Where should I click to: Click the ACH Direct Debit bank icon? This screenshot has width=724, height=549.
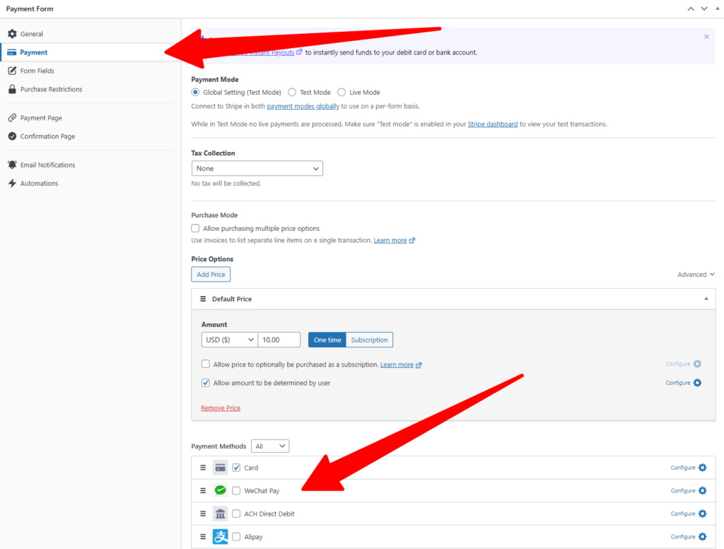pyautogui.click(x=220, y=514)
